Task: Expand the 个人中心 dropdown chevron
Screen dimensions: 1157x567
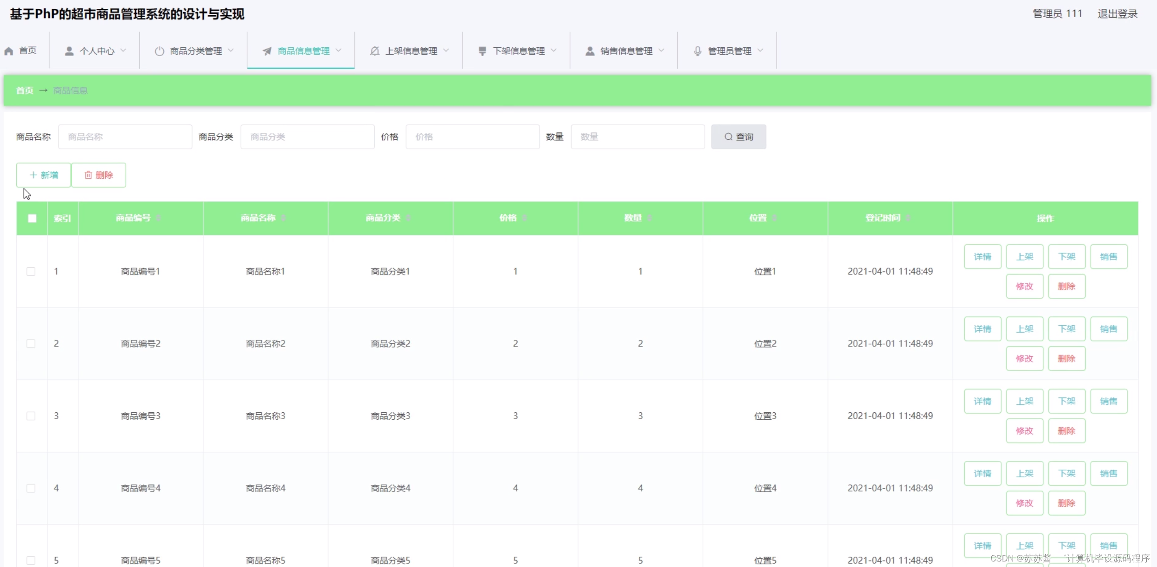Action: pos(123,50)
